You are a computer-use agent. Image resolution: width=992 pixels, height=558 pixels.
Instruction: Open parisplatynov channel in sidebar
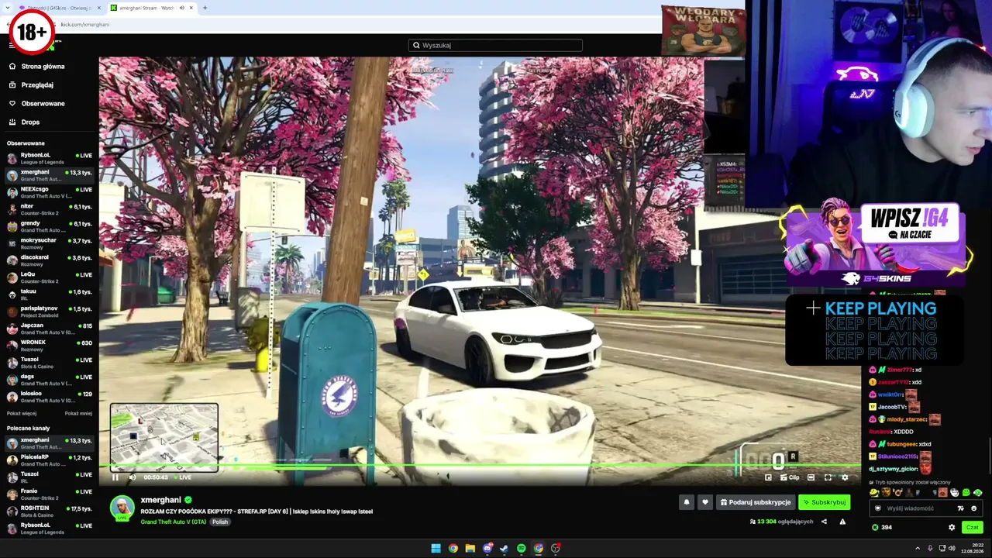[x=50, y=312]
